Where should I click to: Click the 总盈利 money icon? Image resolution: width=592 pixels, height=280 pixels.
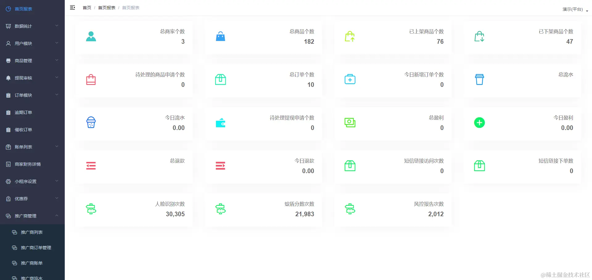point(350,123)
